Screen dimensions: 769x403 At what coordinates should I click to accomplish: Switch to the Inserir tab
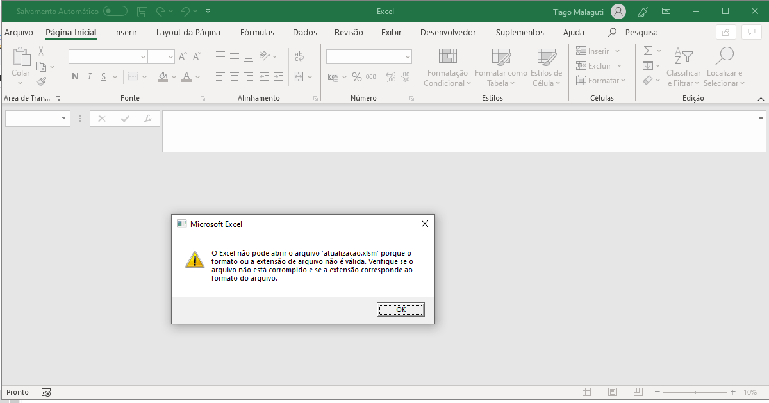click(x=126, y=33)
